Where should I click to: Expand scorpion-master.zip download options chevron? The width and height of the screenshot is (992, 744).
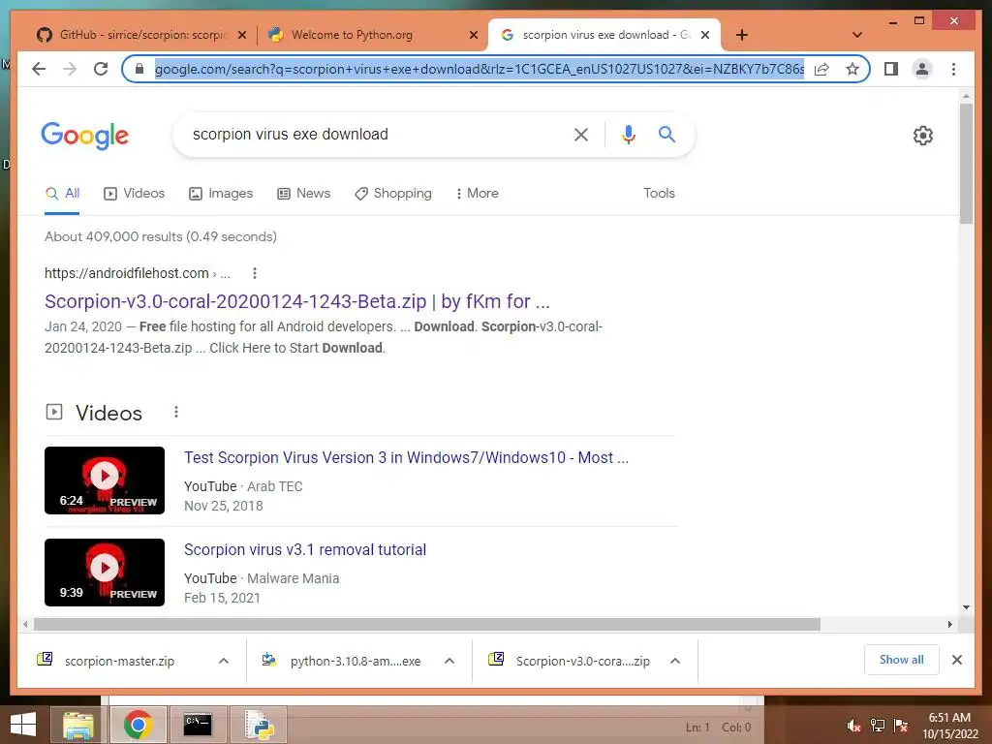[224, 661]
